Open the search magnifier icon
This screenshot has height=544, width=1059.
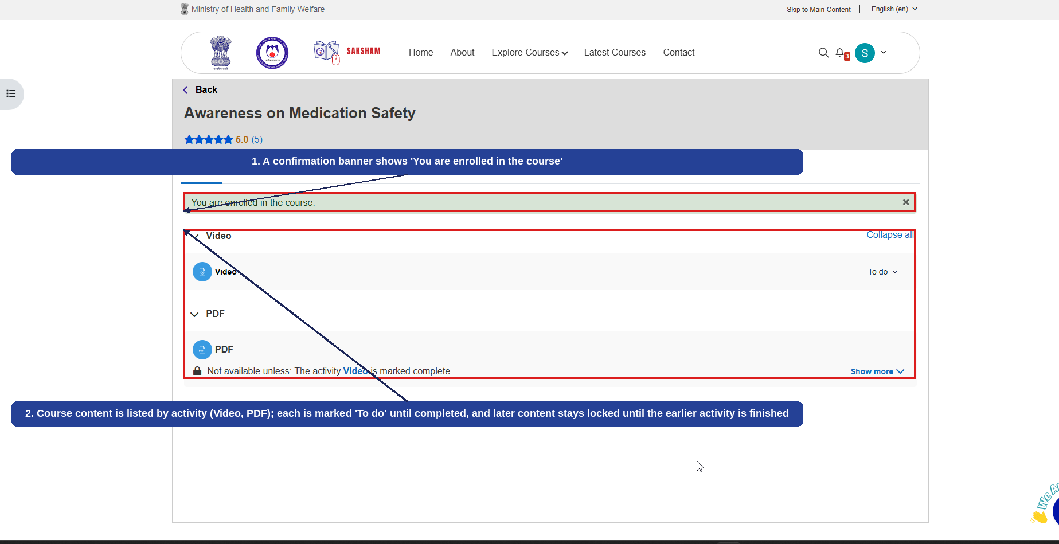pyautogui.click(x=823, y=53)
